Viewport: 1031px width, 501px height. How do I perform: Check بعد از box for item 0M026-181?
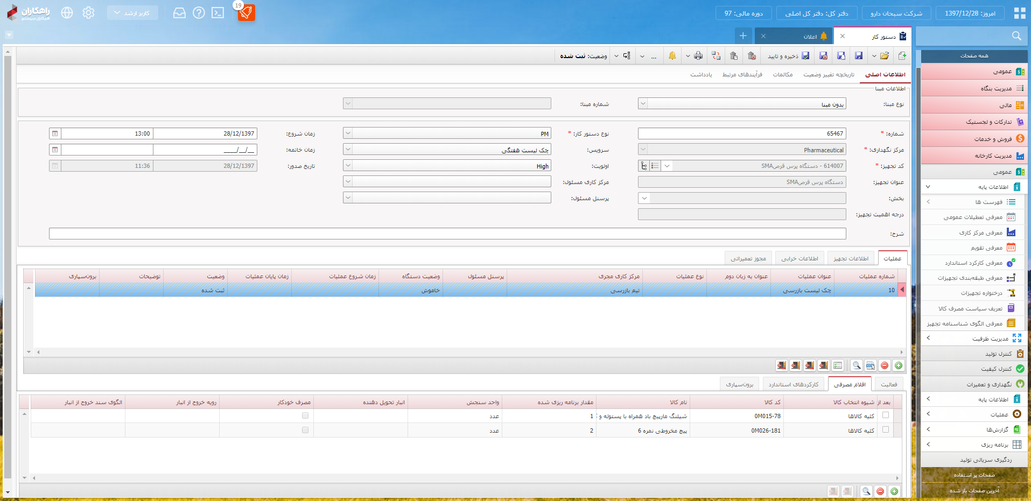coord(886,430)
